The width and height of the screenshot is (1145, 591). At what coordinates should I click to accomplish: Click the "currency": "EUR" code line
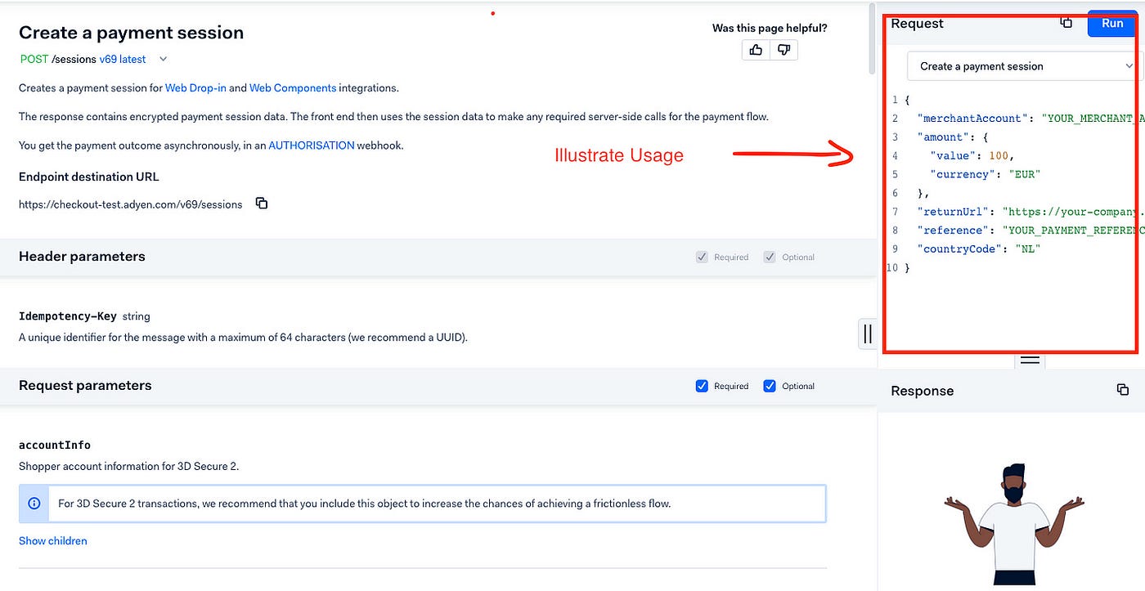986,174
